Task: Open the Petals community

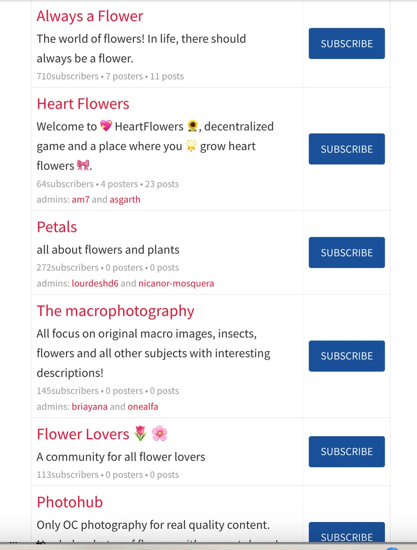Action: [57, 227]
